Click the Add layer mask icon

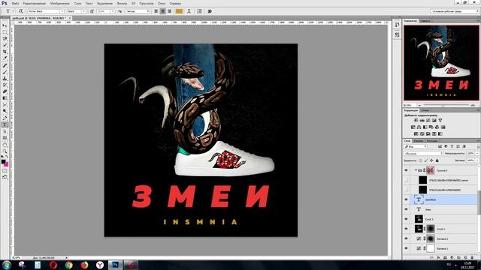pos(446,257)
